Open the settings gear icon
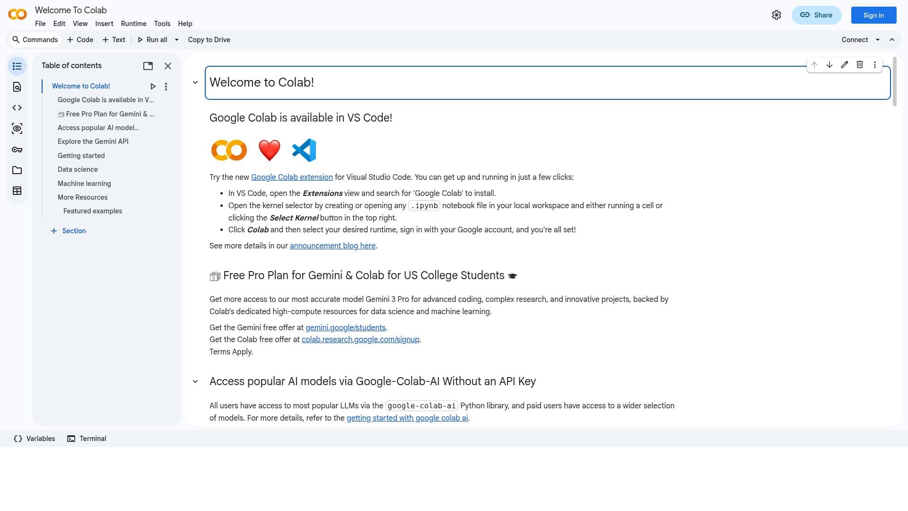 [x=777, y=15]
